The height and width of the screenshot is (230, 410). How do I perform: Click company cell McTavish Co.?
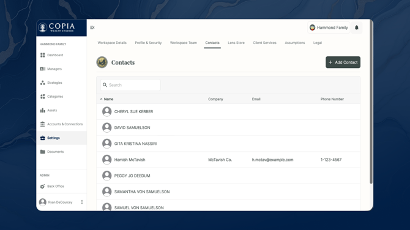[220, 160]
